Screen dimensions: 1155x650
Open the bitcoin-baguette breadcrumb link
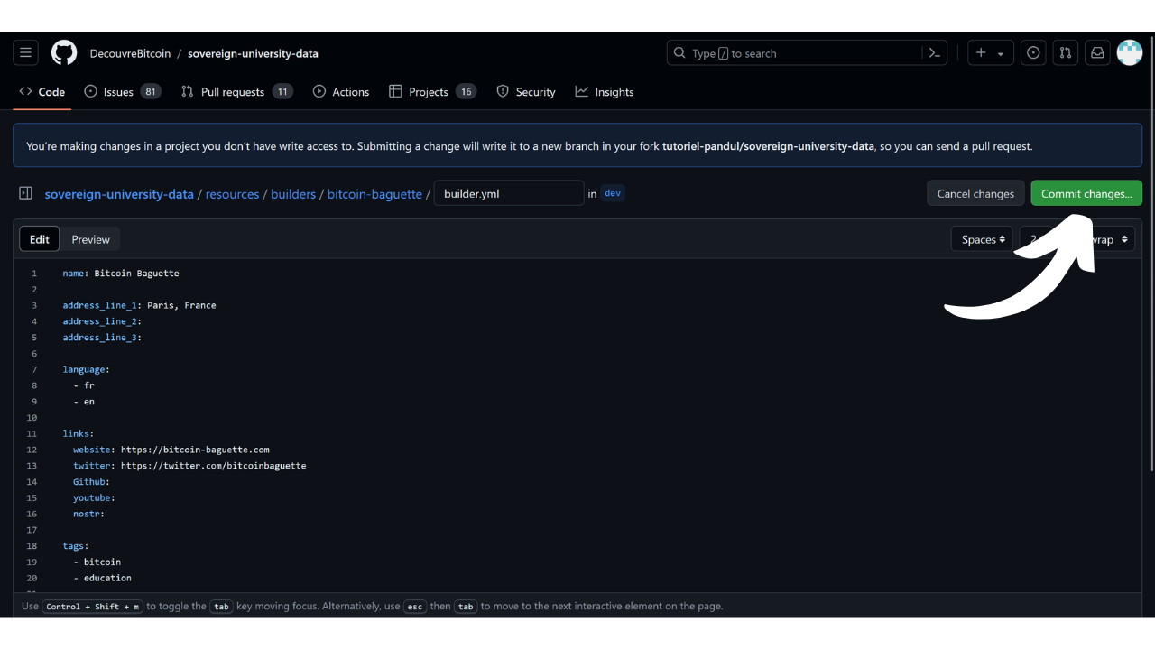[x=374, y=194]
